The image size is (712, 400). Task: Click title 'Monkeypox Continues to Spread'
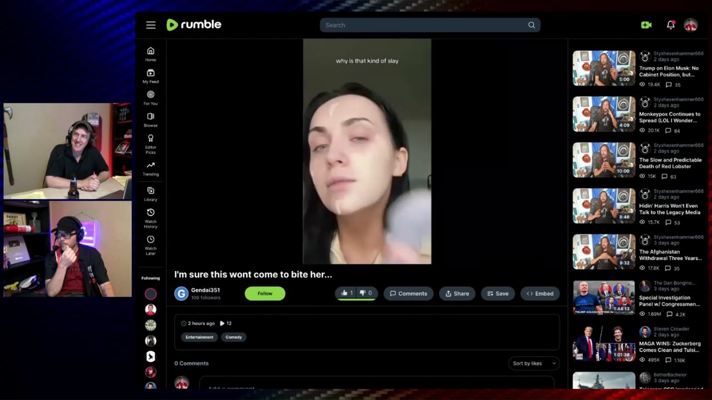coord(670,117)
